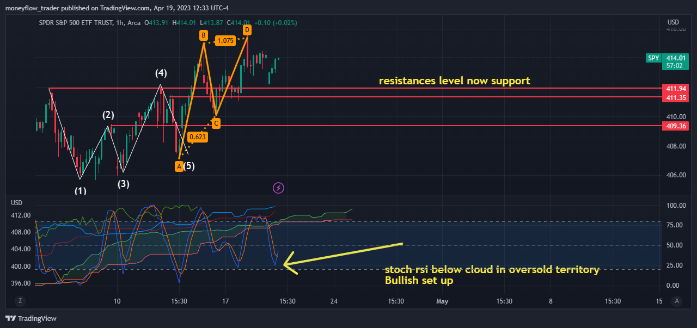Click the 57:02 bar countdown timer

(x=675, y=66)
